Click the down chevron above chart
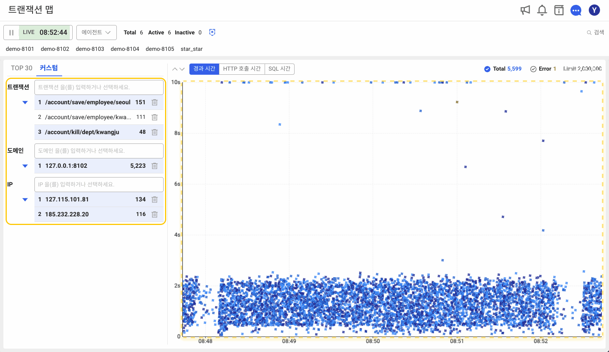This screenshot has width=609, height=352. click(182, 69)
